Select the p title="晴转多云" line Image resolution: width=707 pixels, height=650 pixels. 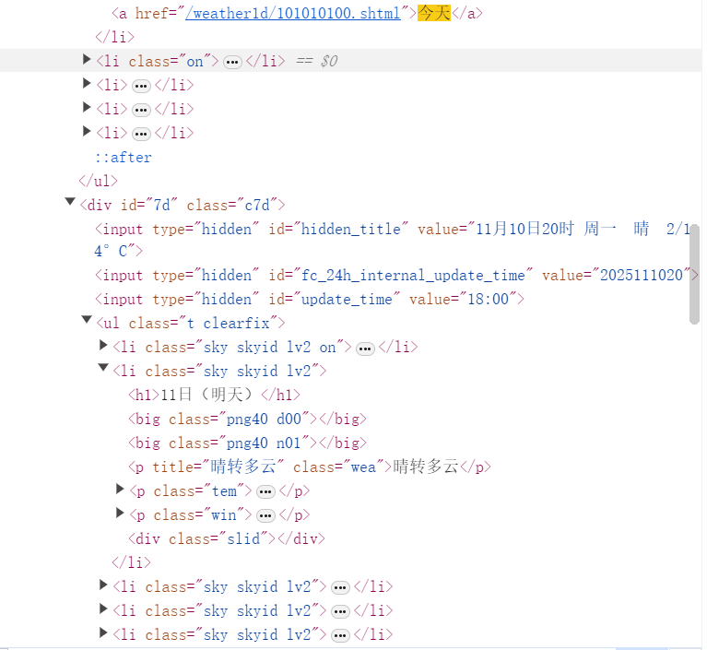pyautogui.click(x=310, y=467)
